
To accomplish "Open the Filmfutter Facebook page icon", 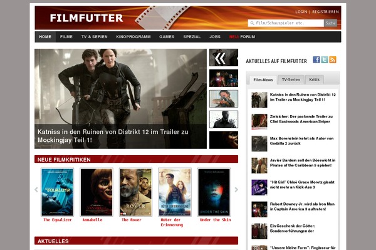I will (x=316, y=59).
